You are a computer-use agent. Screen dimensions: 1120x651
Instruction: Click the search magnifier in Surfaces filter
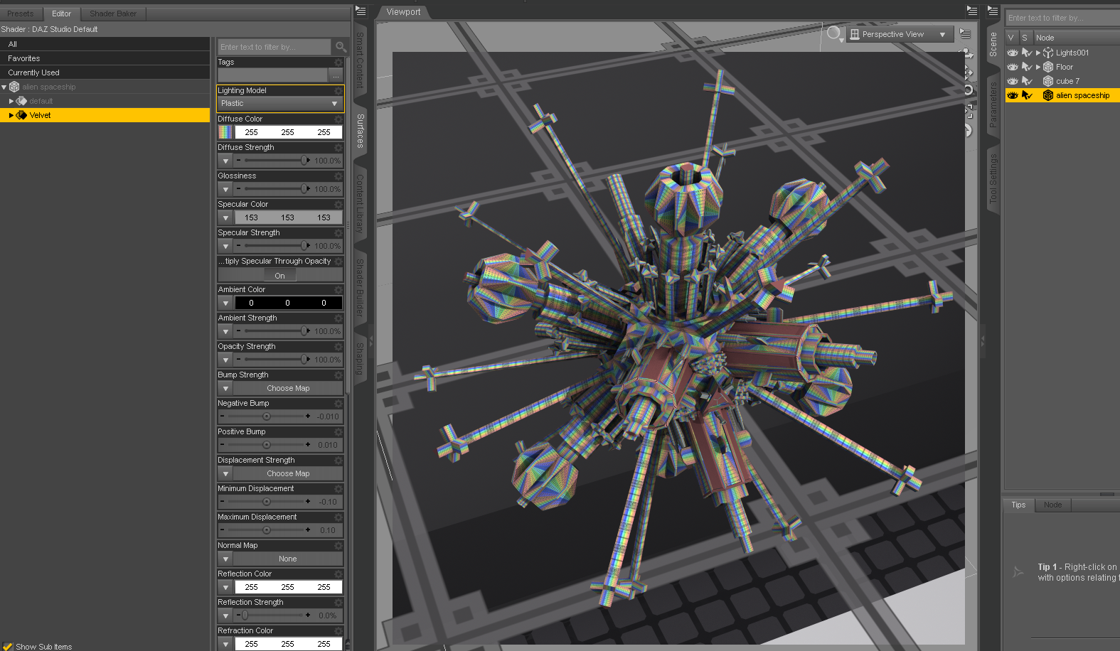pyautogui.click(x=341, y=47)
